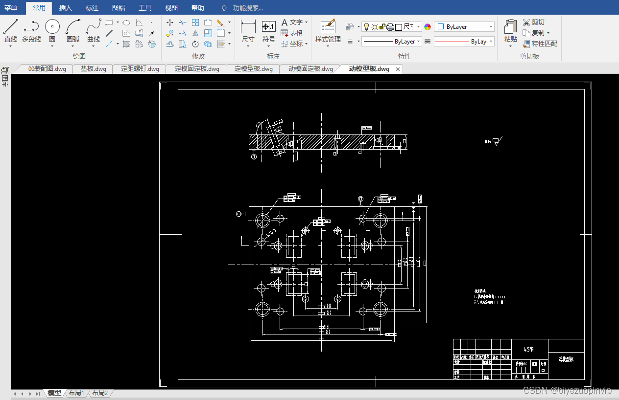Switch to the 视图 ribbon tab
Image resolution: width=619 pixels, height=400 pixels.
[171, 8]
